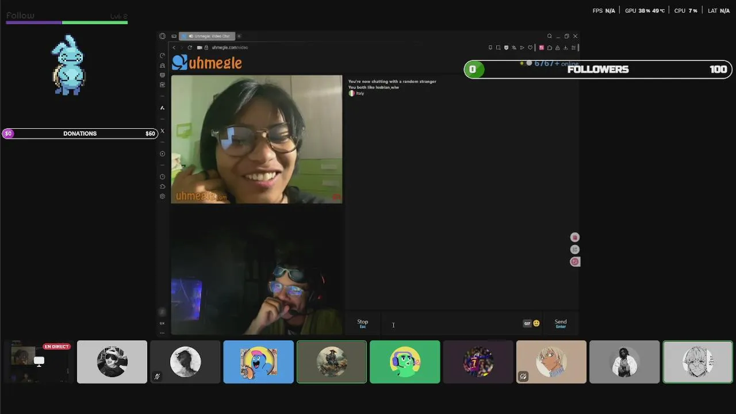
Task: Click the pink extension icon in toolbar
Action: point(541,48)
